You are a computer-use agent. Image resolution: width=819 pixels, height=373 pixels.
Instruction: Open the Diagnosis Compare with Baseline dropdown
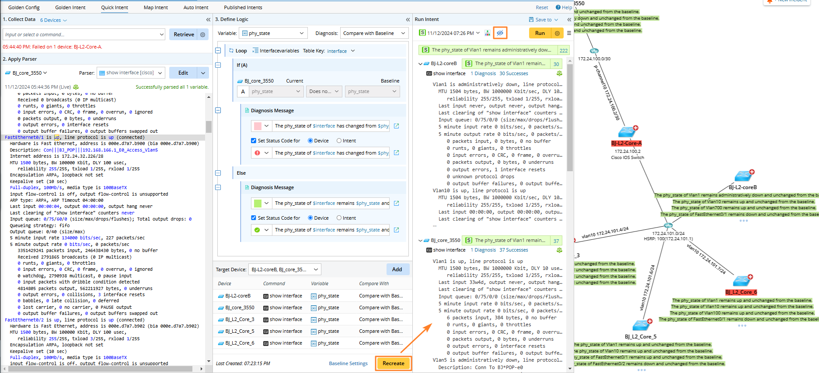(x=374, y=33)
